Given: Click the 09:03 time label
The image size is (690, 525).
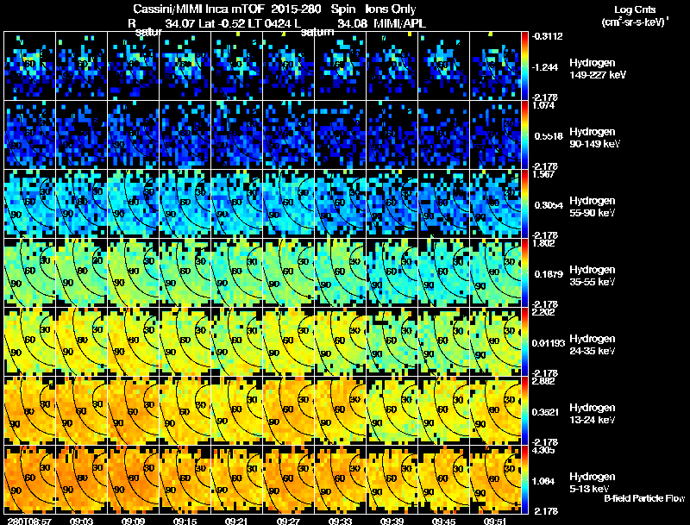Looking at the screenshot, I should click(81, 522).
